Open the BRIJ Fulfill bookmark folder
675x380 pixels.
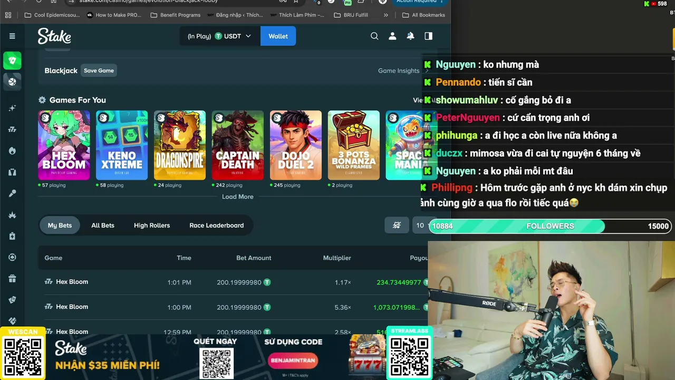351,15
